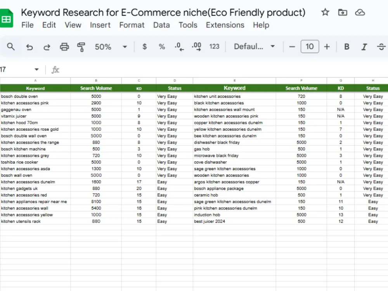This screenshot has height=291, width=388.
Task: Check the cloud save status icon
Action: pos(360,12)
